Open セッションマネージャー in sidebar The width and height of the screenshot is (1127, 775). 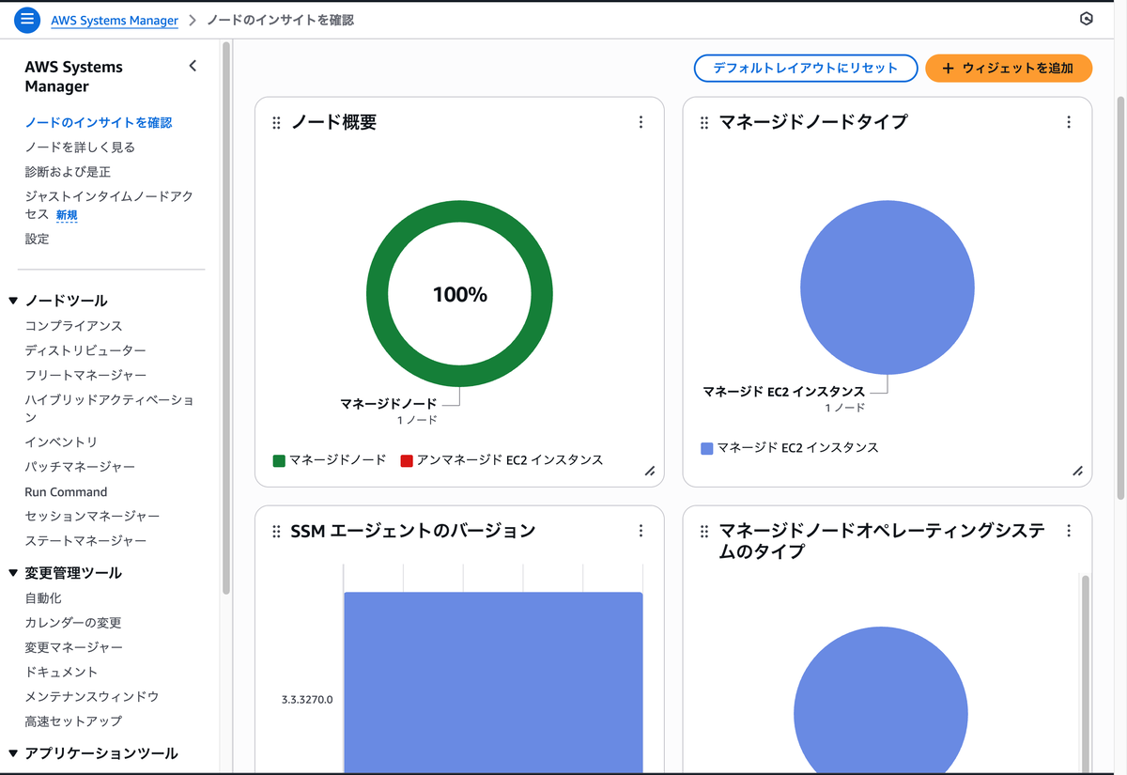pyautogui.click(x=92, y=516)
